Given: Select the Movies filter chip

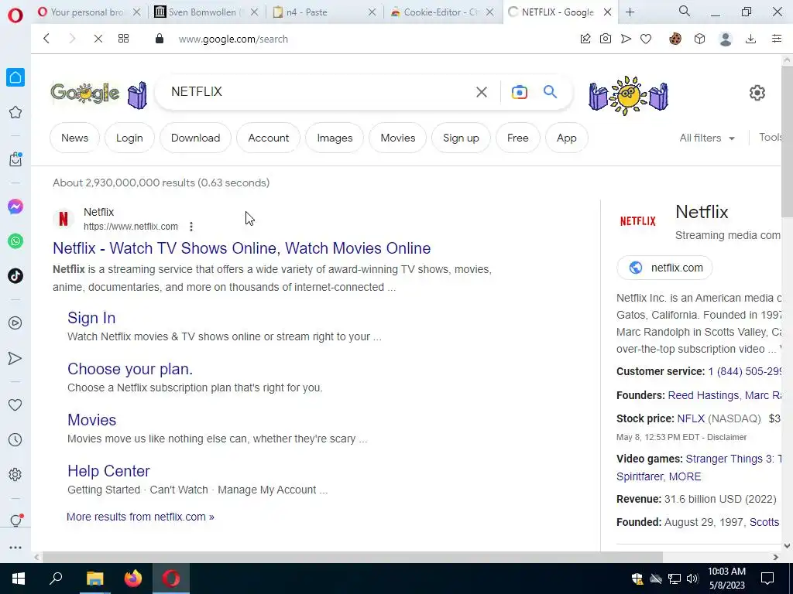Looking at the screenshot, I should tap(398, 138).
